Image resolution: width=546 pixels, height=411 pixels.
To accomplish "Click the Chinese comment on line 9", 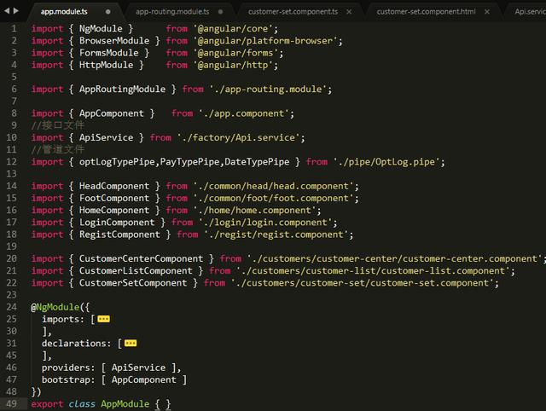I will pos(57,125).
